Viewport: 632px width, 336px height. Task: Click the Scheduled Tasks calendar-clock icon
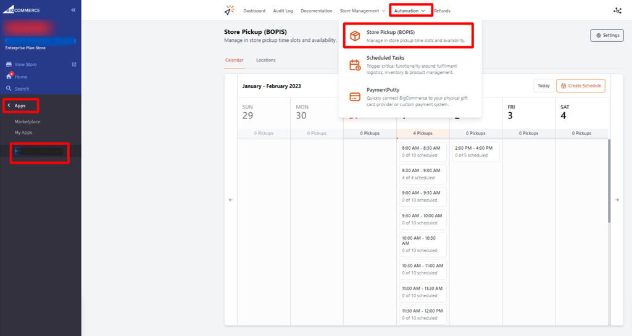[x=355, y=65]
